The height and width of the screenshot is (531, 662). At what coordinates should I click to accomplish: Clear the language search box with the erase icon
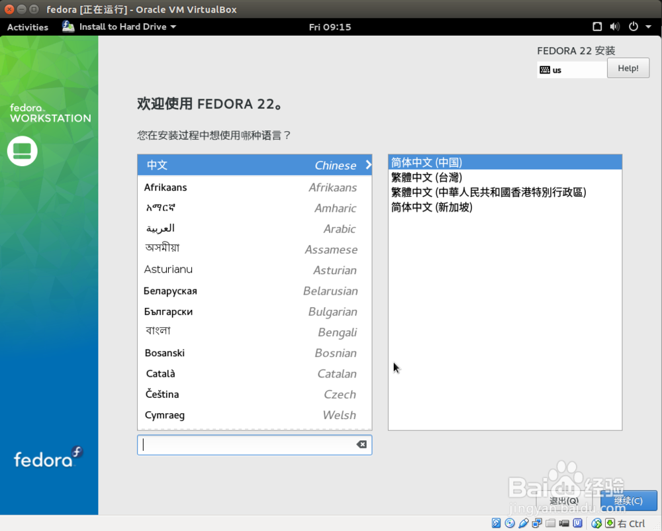click(x=361, y=444)
